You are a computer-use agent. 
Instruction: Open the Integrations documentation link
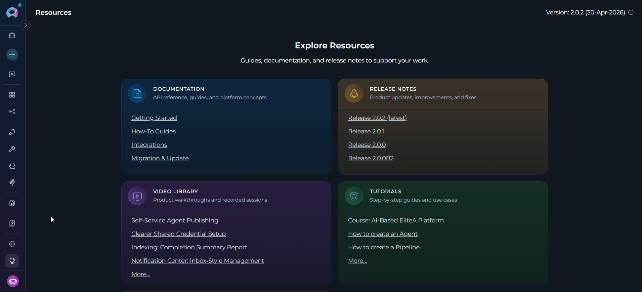click(149, 145)
